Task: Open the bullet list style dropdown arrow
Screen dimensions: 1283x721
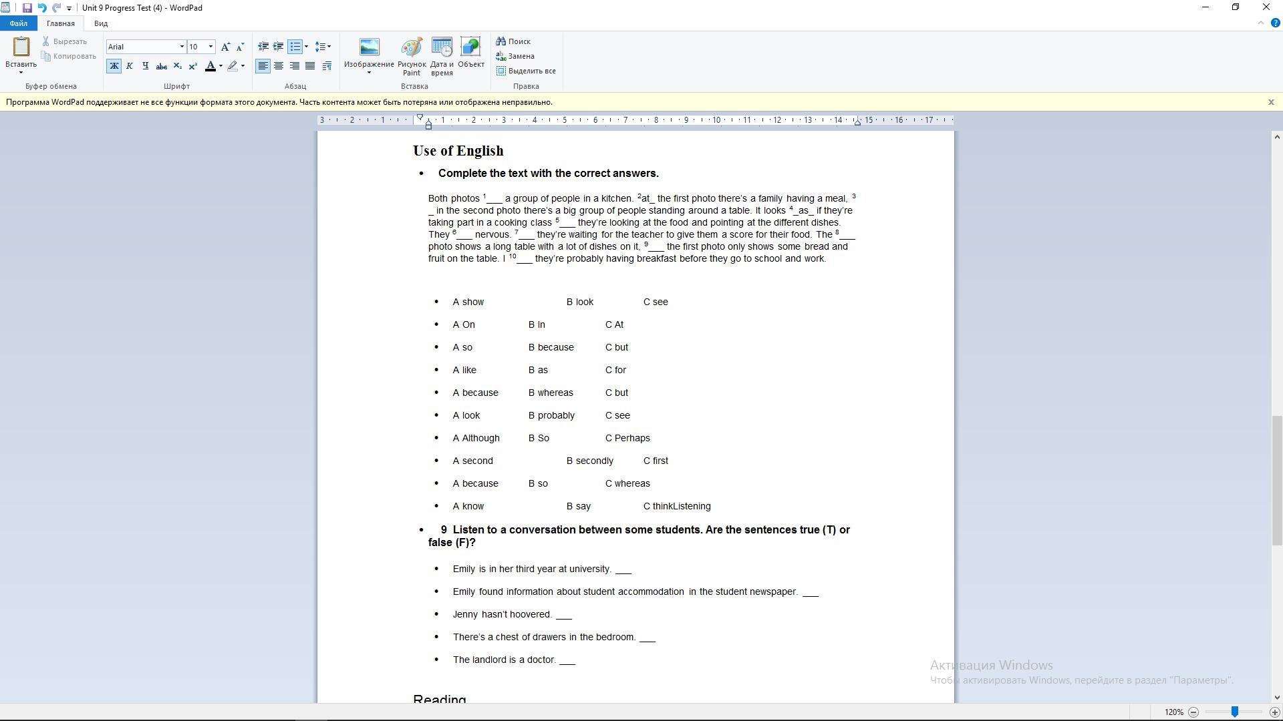Action: tap(306, 47)
